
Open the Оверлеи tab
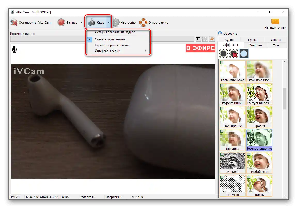pyautogui.click(x=255, y=45)
